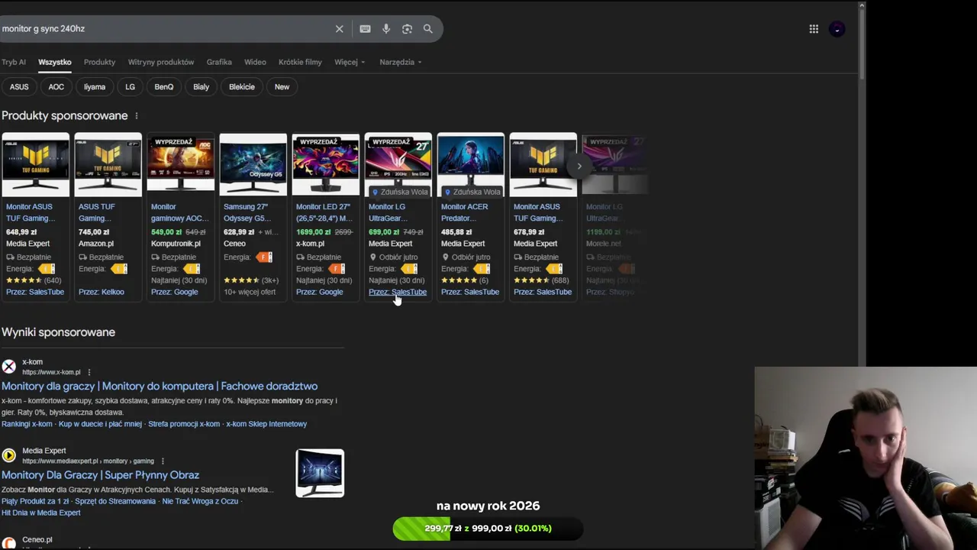The height and width of the screenshot is (550, 977).
Task: Click 10+ więcej ofert on Samsung card
Action: coord(250,292)
